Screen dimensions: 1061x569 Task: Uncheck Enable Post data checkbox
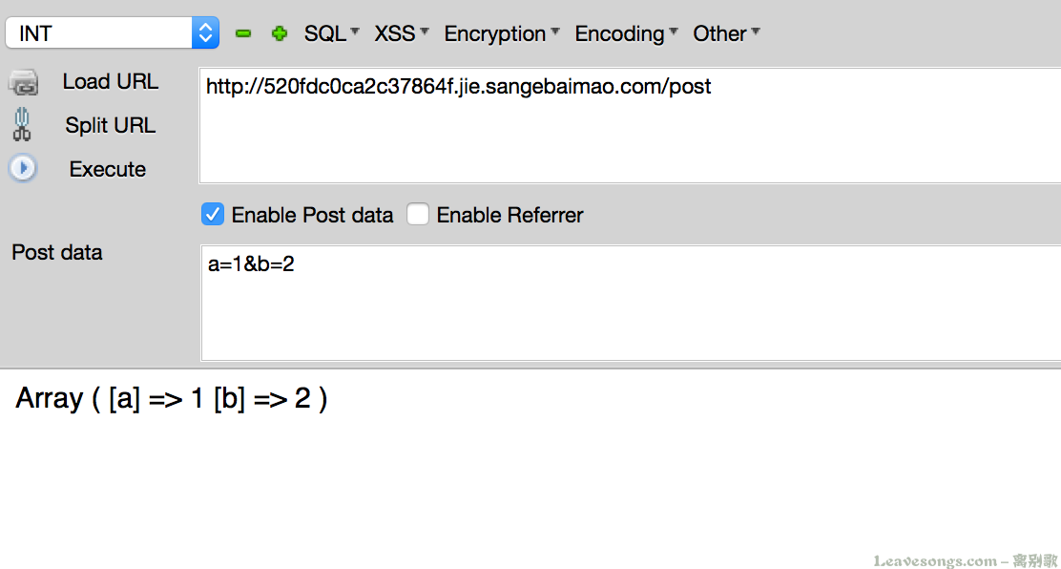pyautogui.click(x=213, y=215)
